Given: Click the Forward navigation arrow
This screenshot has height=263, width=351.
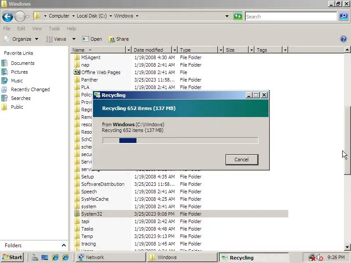Looking at the screenshot, I should coord(19,17).
